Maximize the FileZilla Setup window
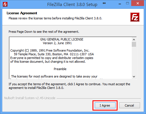 (x=128, y=3)
